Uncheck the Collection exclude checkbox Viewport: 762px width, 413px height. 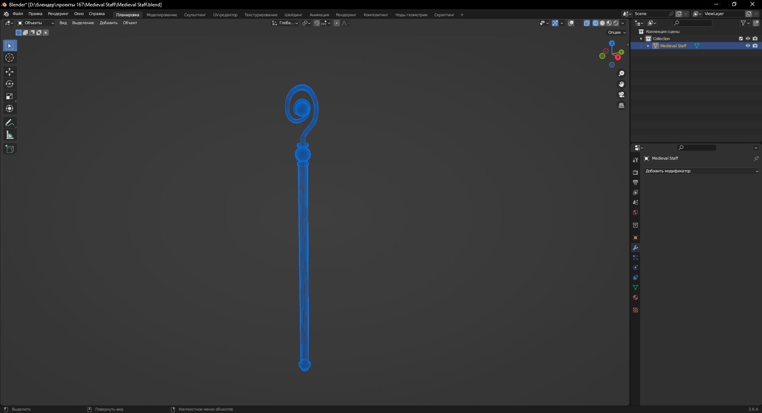[741, 39]
